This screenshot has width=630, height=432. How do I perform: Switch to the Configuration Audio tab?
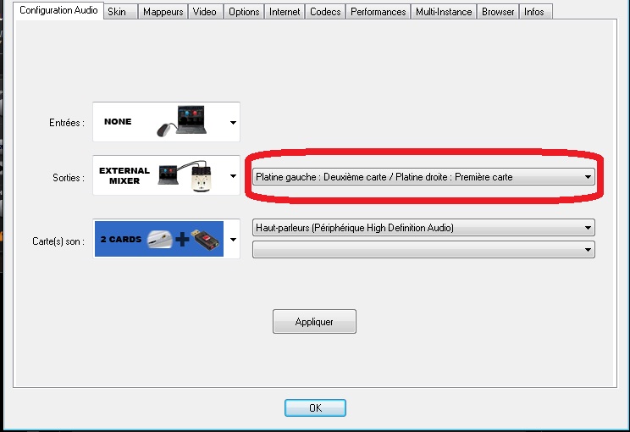[x=58, y=10]
